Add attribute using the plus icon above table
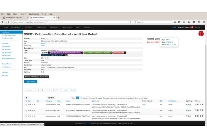 coord(26,98)
